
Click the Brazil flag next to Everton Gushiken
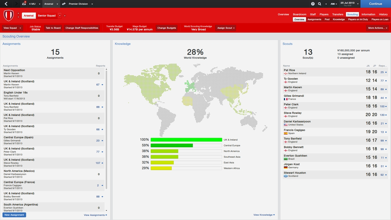point(286,159)
